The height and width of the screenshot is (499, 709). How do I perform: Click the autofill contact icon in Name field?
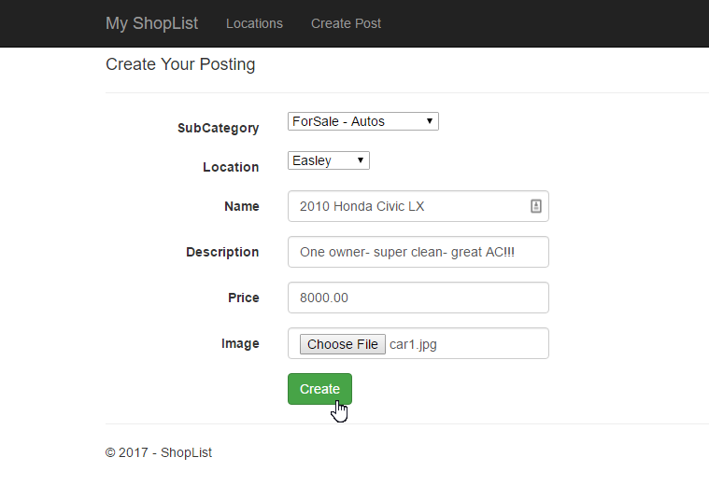(x=536, y=206)
